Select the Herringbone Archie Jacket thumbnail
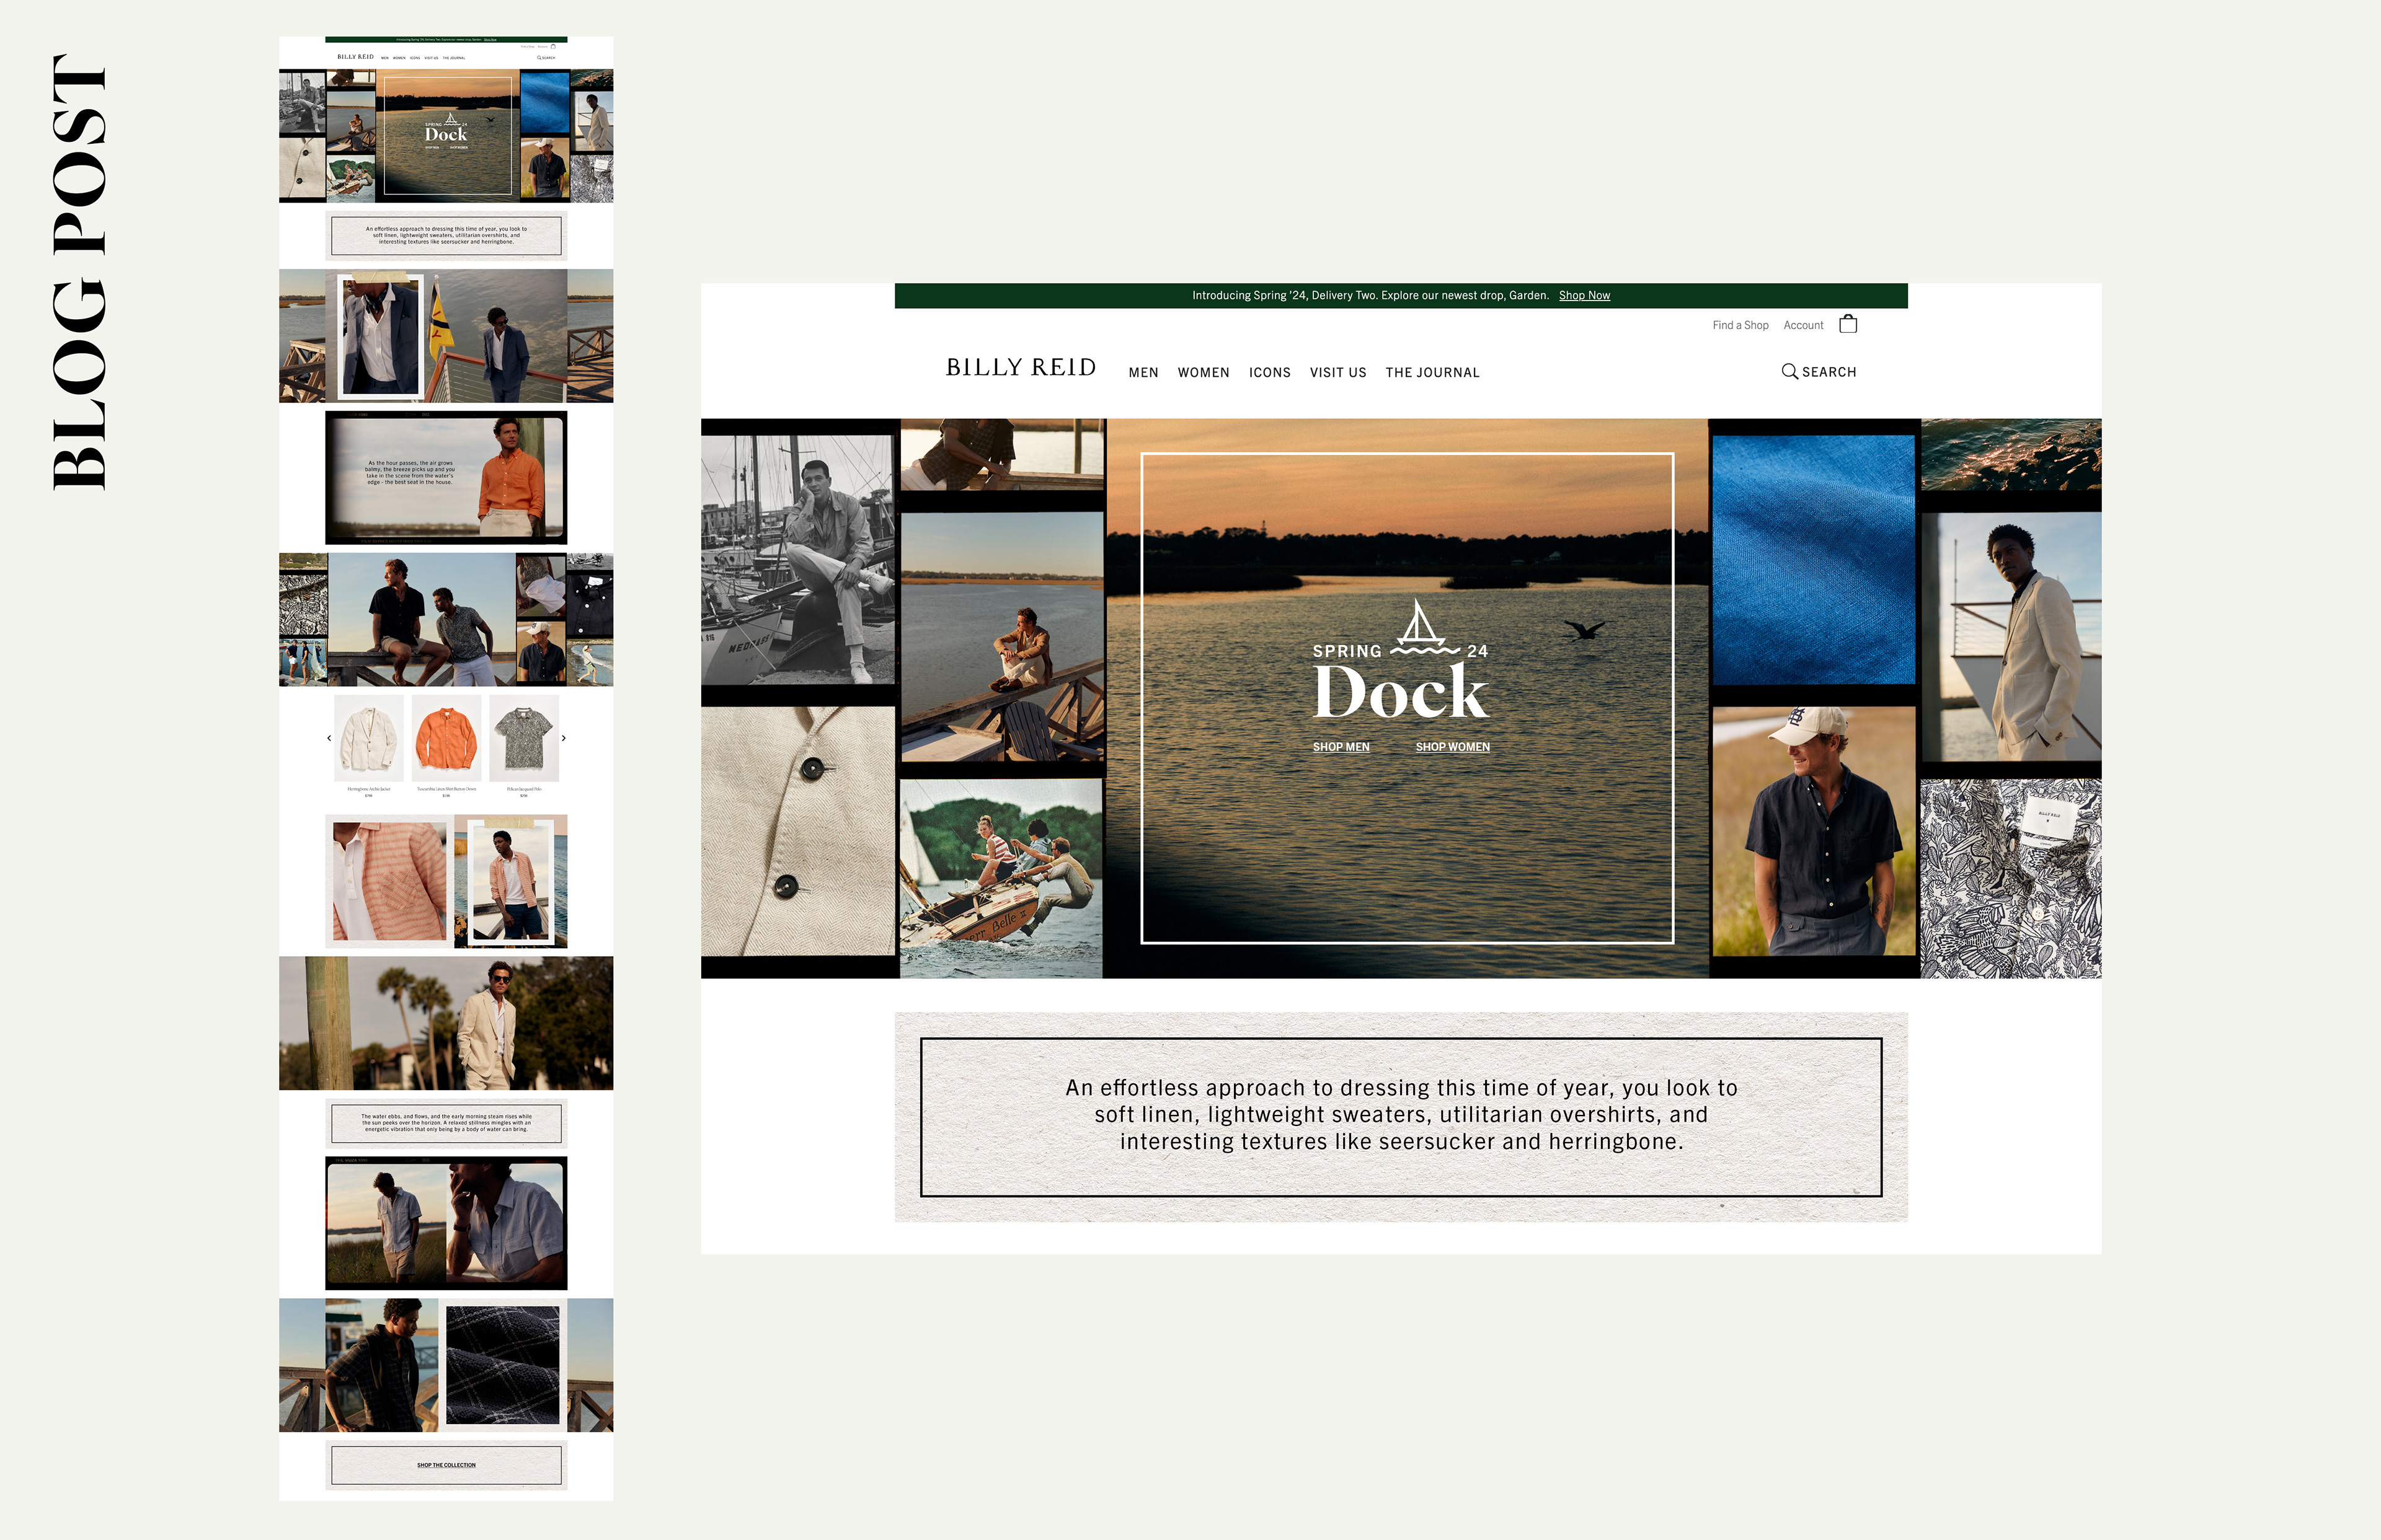This screenshot has width=2381, height=1540. pyautogui.click(x=368, y=738)
